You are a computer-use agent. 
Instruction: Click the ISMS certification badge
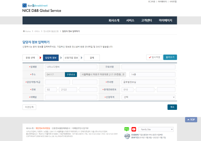coord(127,136)
